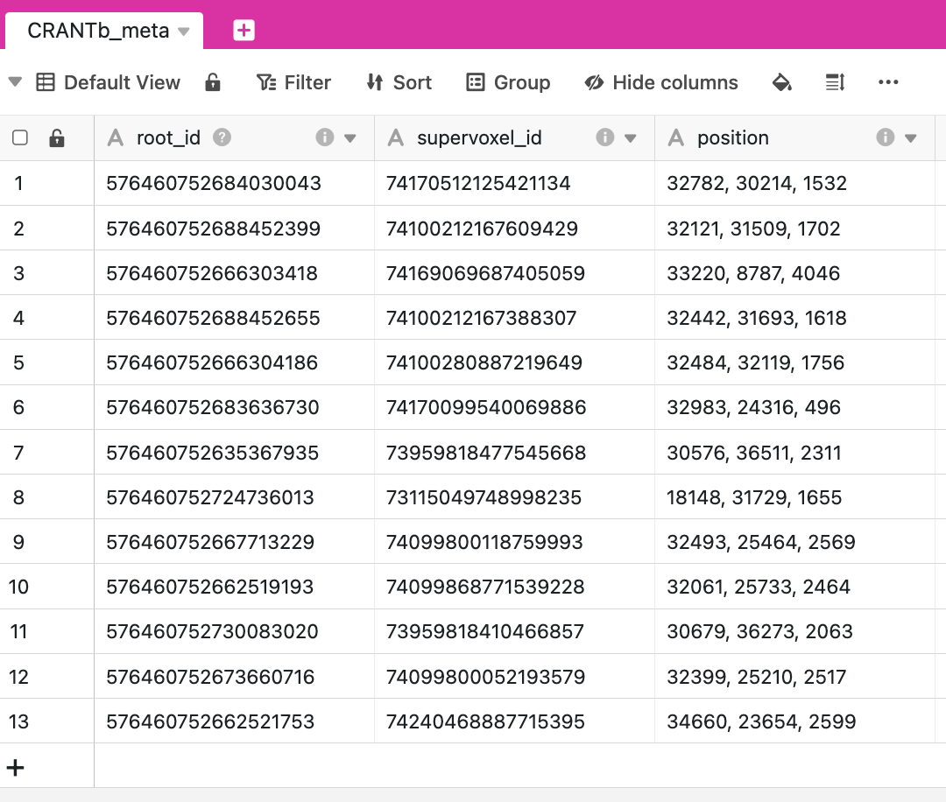Click the help icon next to root_id
This screenshot has width=946, height=802.
[222, 137]
